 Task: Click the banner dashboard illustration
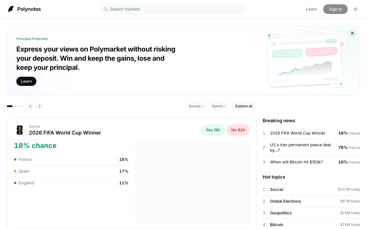tap(307, 57)
